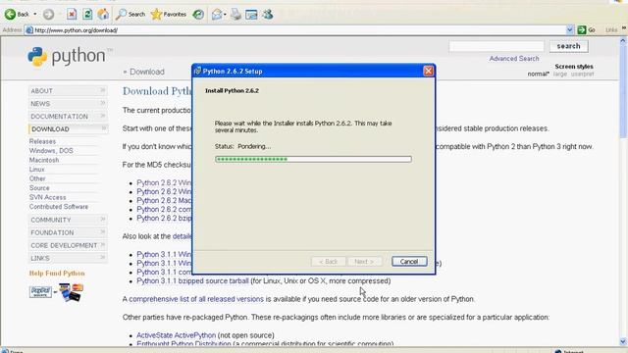
Task: Open the Advanced Search link
Action: [x=514, y=59]
